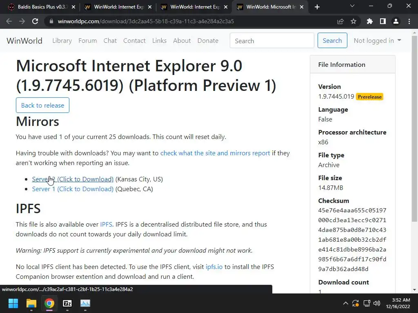Image resolution: width=418 pixels, height=313 pixels.
Task: Open the Windows Start menu
Action: coord(13,303)
